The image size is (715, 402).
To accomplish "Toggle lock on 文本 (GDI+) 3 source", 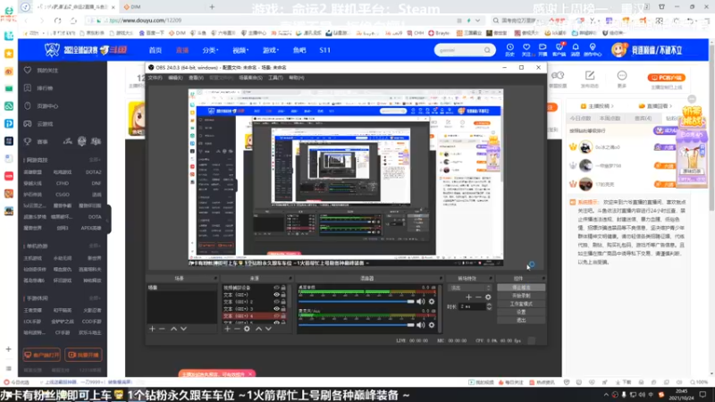I will [283, 309].
